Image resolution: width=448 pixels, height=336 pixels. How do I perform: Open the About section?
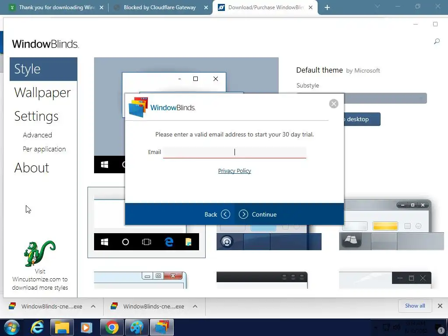(x=31, y=168)
